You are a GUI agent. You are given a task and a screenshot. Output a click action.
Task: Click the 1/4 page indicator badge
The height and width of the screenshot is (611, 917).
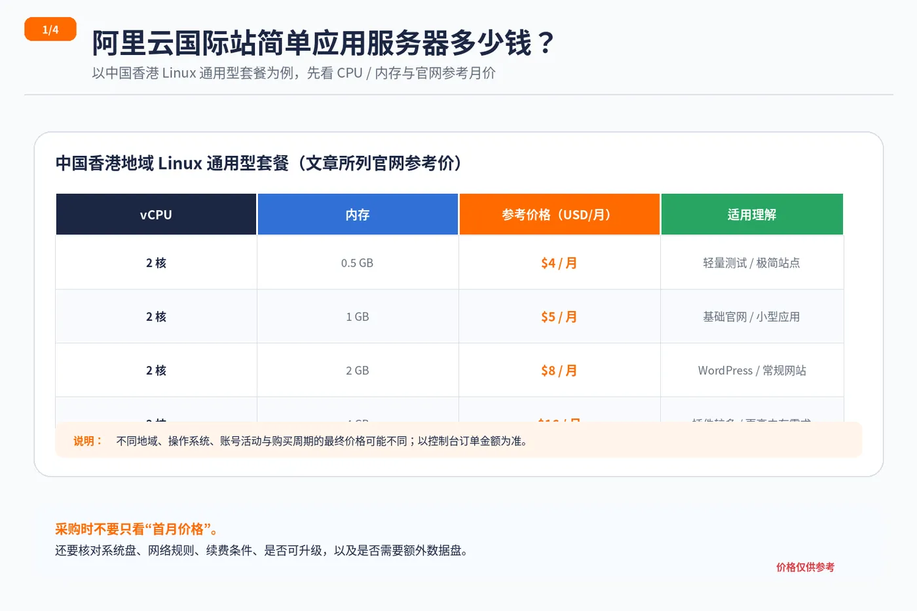click(x=50, y=29)
